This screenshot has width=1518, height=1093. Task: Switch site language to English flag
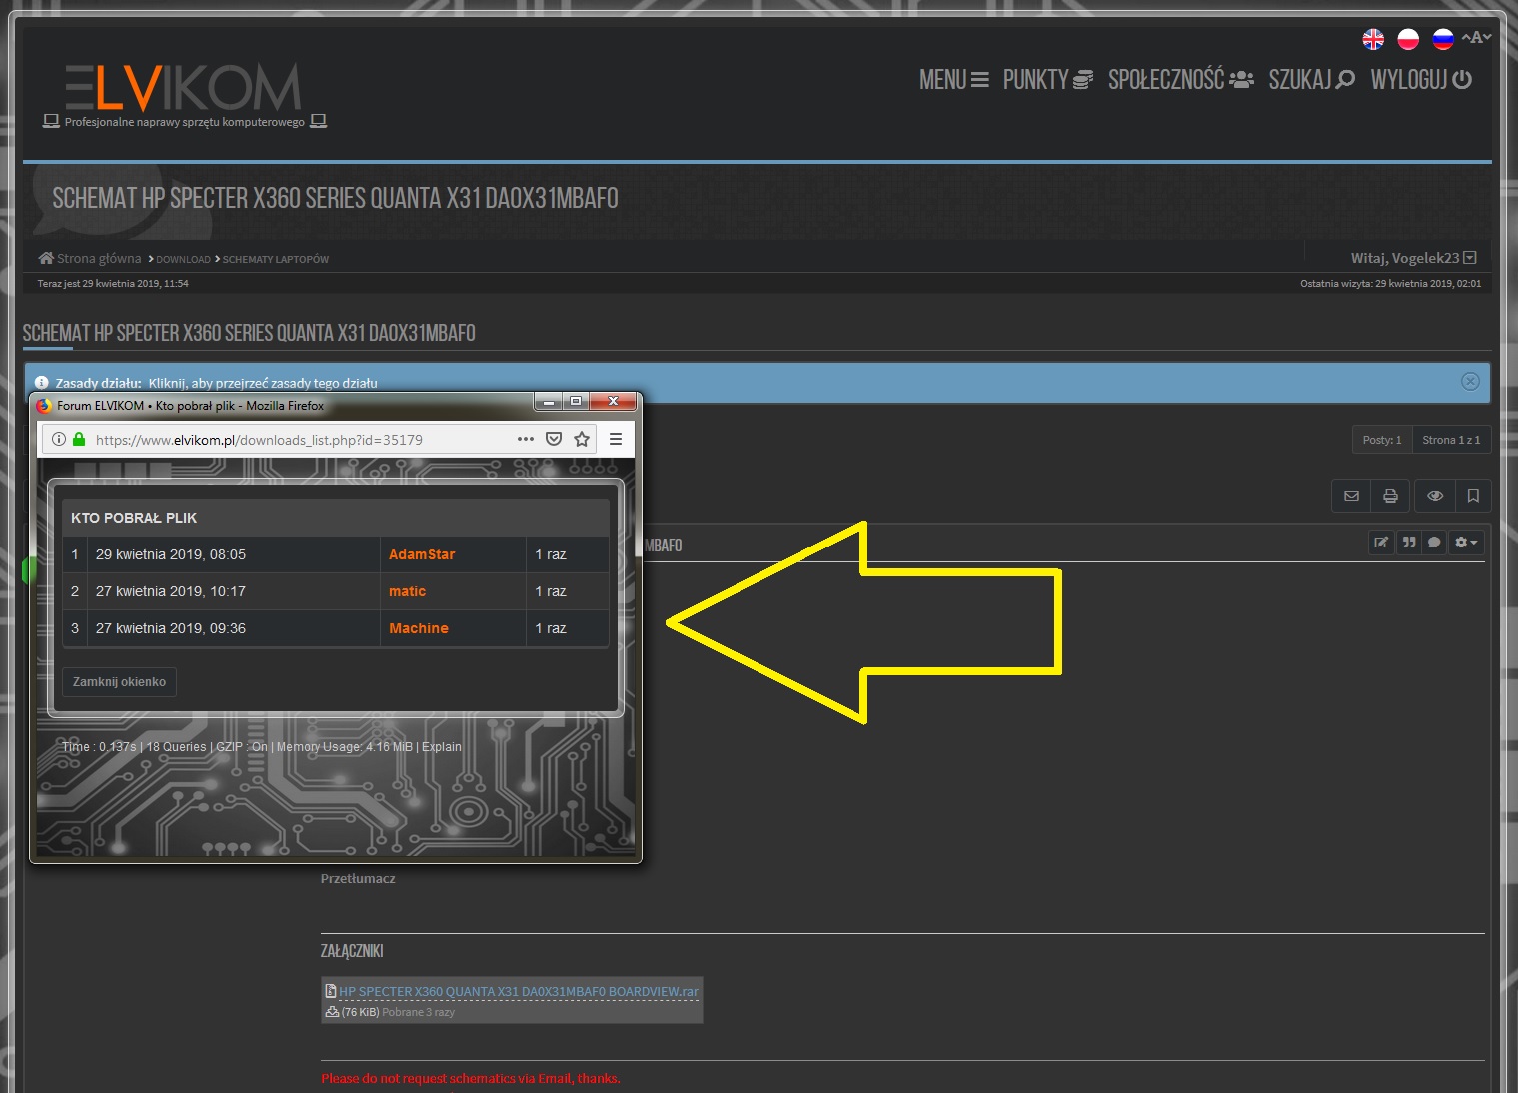pyautogui.click(x=1373, y=39)
